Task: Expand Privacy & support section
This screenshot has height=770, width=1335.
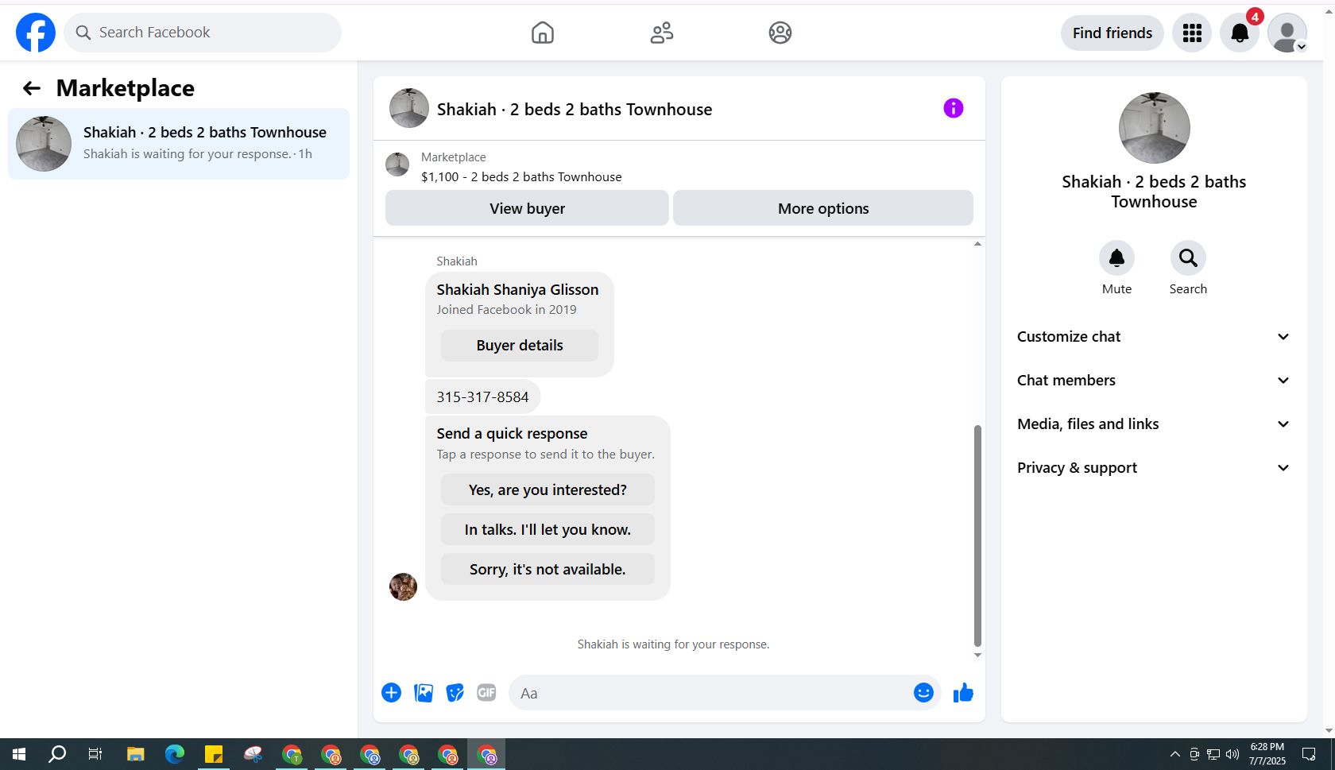Action: coord(1154,468)
